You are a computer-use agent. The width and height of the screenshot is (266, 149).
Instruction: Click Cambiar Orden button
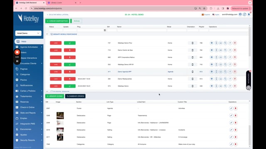75,96
